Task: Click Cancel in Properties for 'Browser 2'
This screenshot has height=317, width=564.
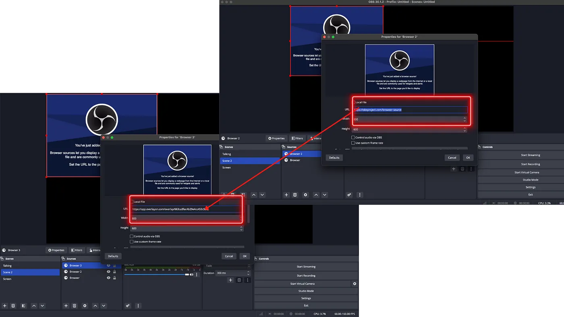Action: [x=452, y=158]
